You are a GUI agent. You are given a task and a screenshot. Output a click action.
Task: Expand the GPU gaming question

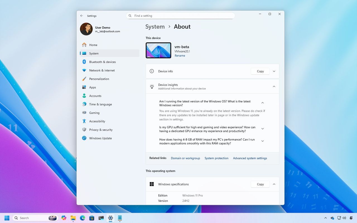tap(262, 129)
